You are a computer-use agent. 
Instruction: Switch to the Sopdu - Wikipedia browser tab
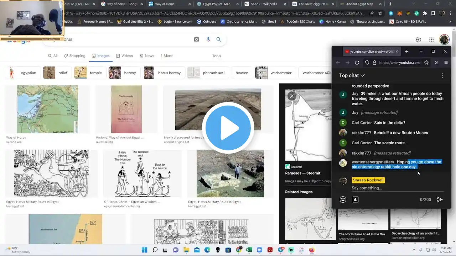tap(264, 4)
